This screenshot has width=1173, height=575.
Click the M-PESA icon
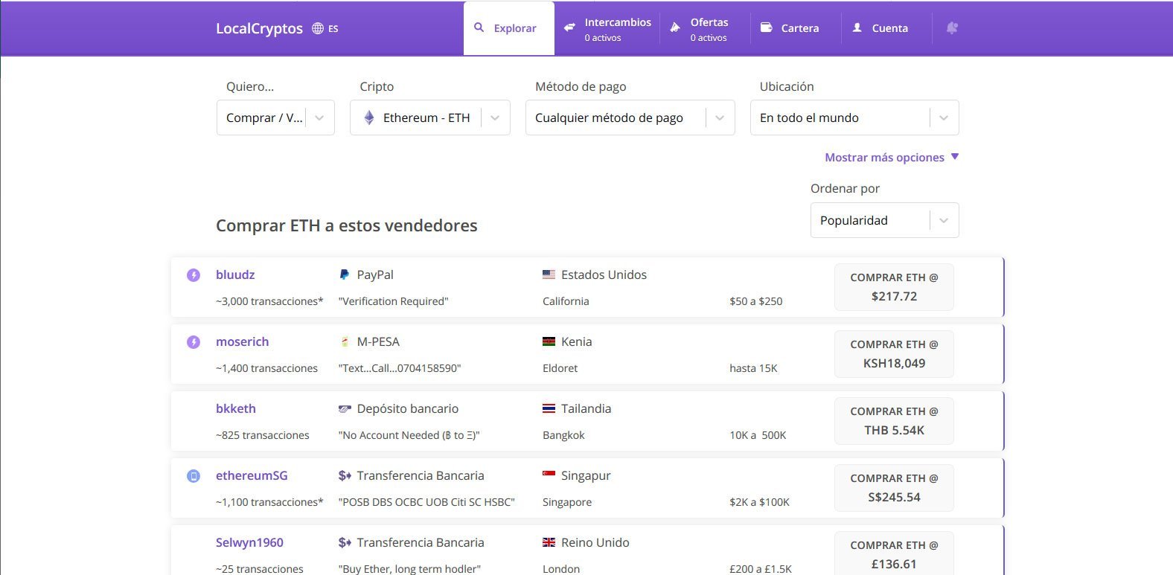[x=345, y=341]
